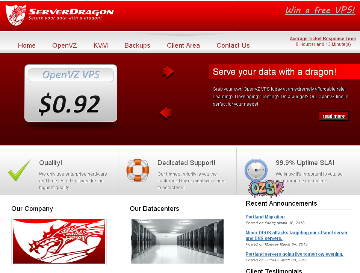
Task: Click the Recent Announcements heading
Action: pyautogui.click(x=281, y=203)
